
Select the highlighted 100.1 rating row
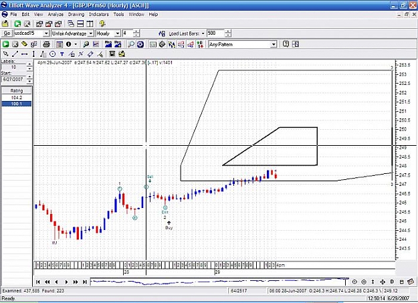[17, 104]
